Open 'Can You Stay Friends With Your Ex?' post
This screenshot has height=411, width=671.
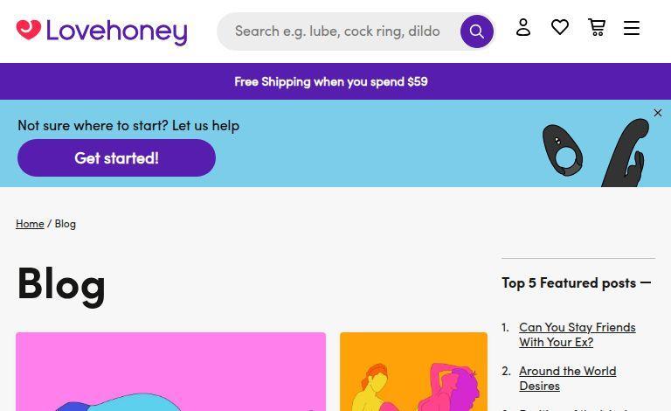(577, 334)
